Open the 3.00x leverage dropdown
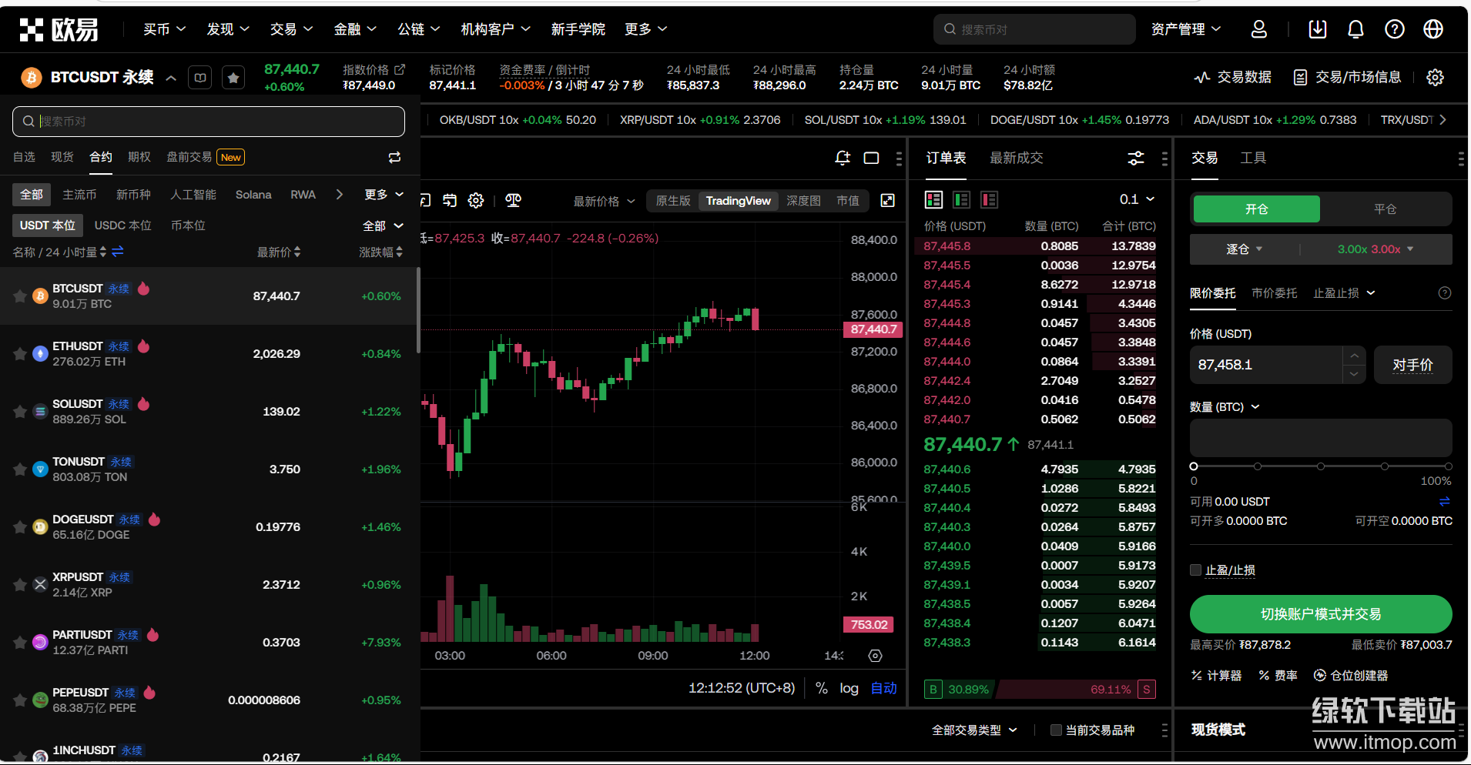Image resolution: width=1471 pixels, height=765 pixels. (x=1376, y=249)
